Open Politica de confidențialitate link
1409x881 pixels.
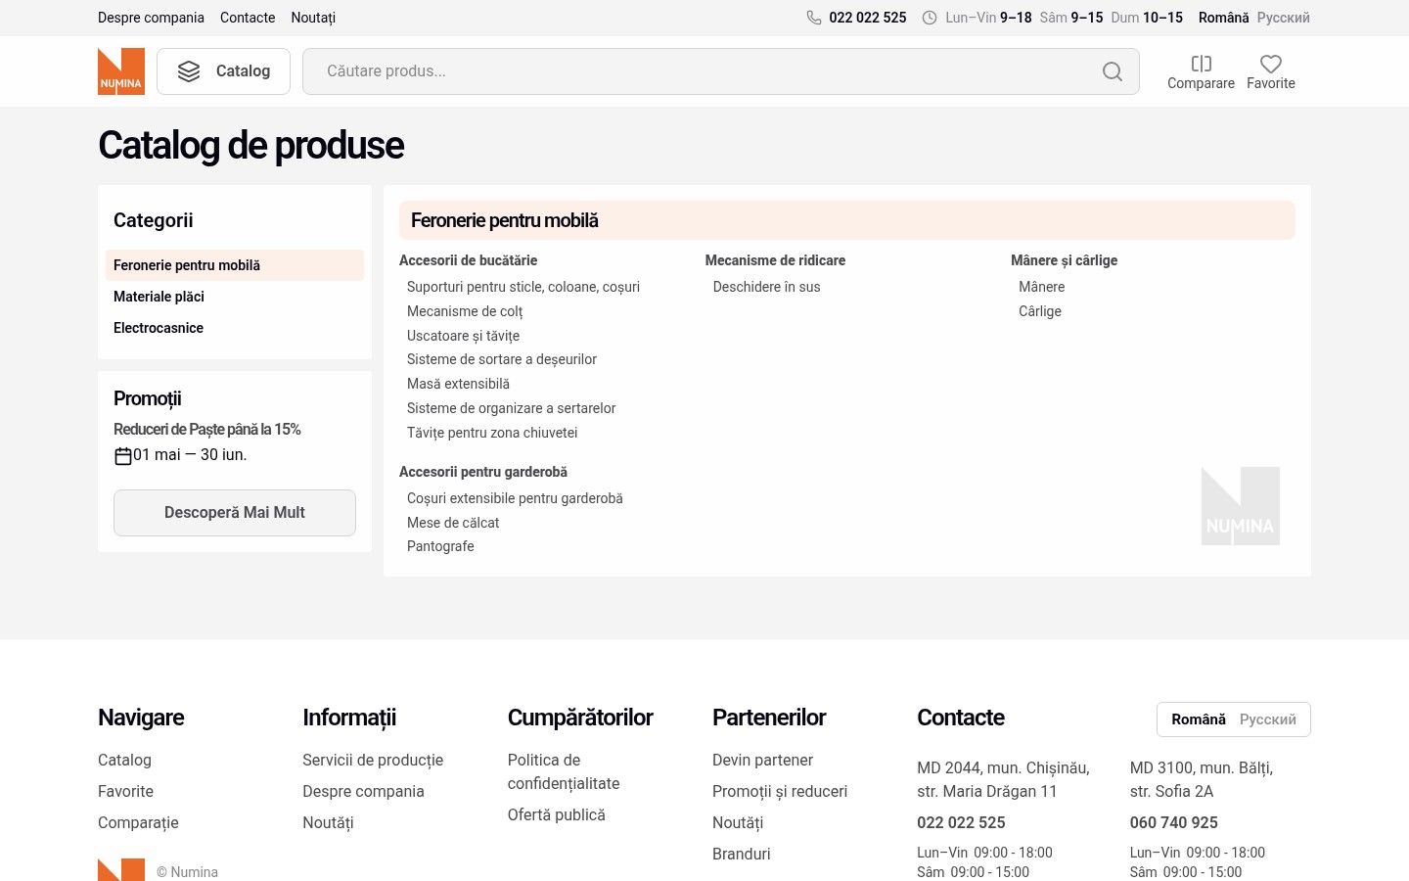tap(564, 771)
